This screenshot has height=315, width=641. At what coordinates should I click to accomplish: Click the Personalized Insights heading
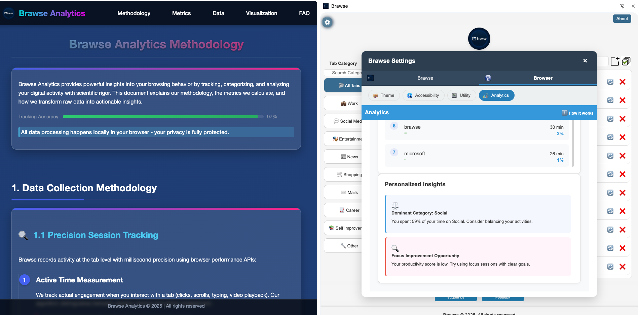(415, 184)
